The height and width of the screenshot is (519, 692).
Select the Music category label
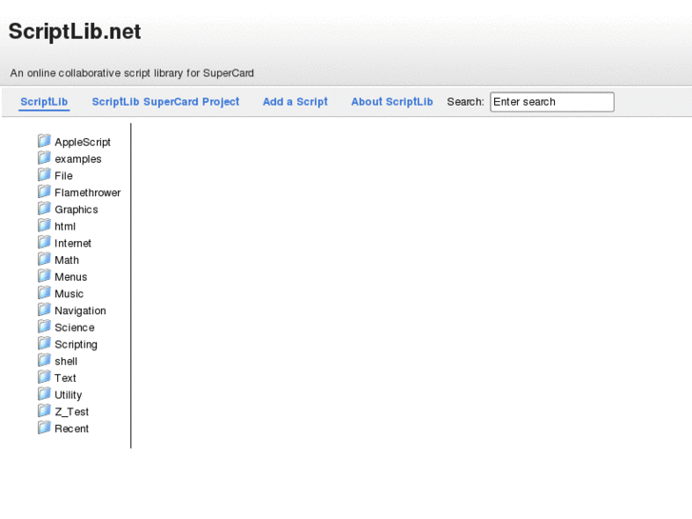tap(69, 293)
